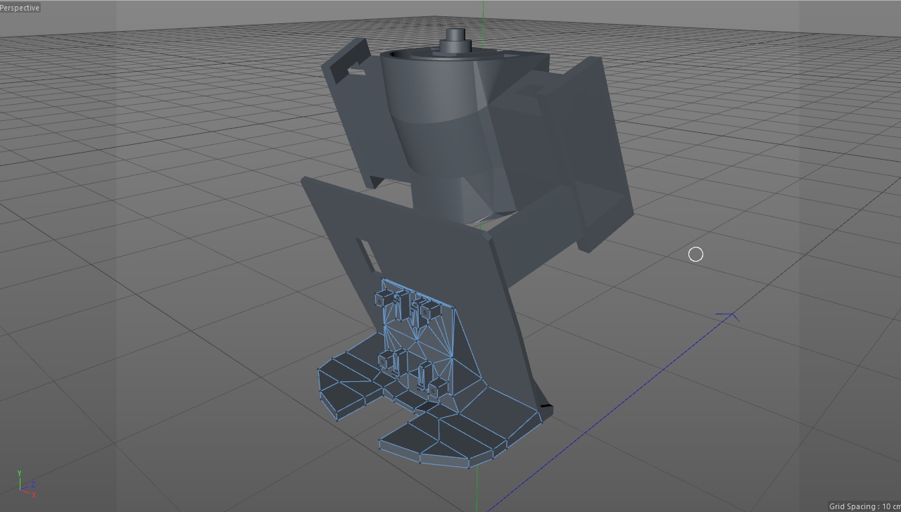
Task: Select the green Y axis gizmo letter
Action: click(19, 474)
